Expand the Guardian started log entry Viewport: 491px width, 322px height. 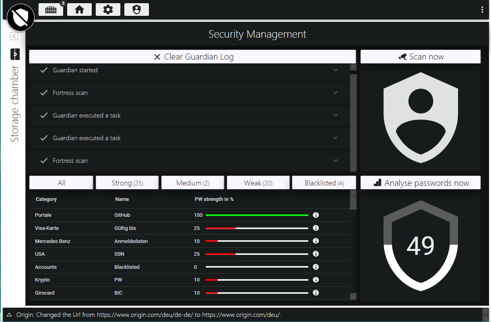coord(336,70)
